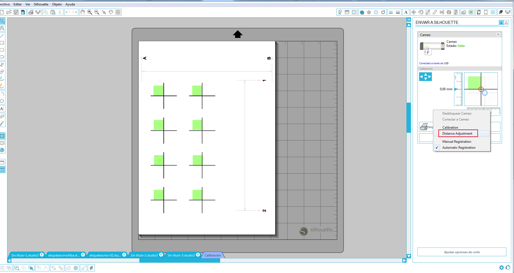This screenshot has width=514, height=273.
Task: Select the Eraser tool
Action: click(x=2, y=116)
